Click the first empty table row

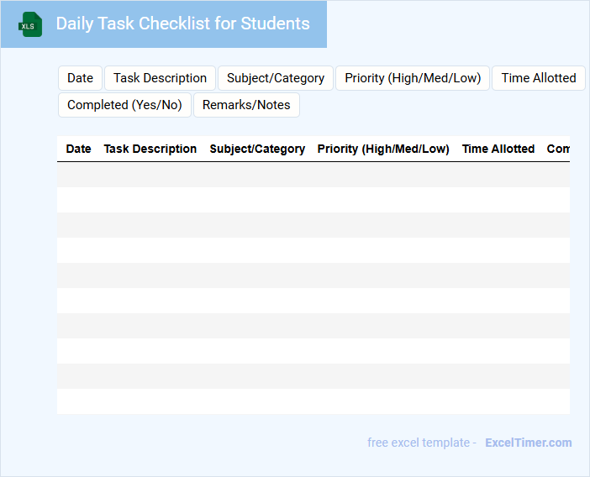tap(313, 175)
